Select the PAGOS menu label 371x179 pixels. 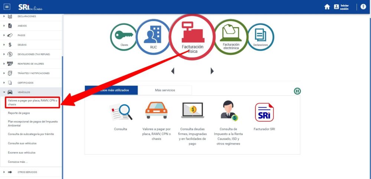21,35
